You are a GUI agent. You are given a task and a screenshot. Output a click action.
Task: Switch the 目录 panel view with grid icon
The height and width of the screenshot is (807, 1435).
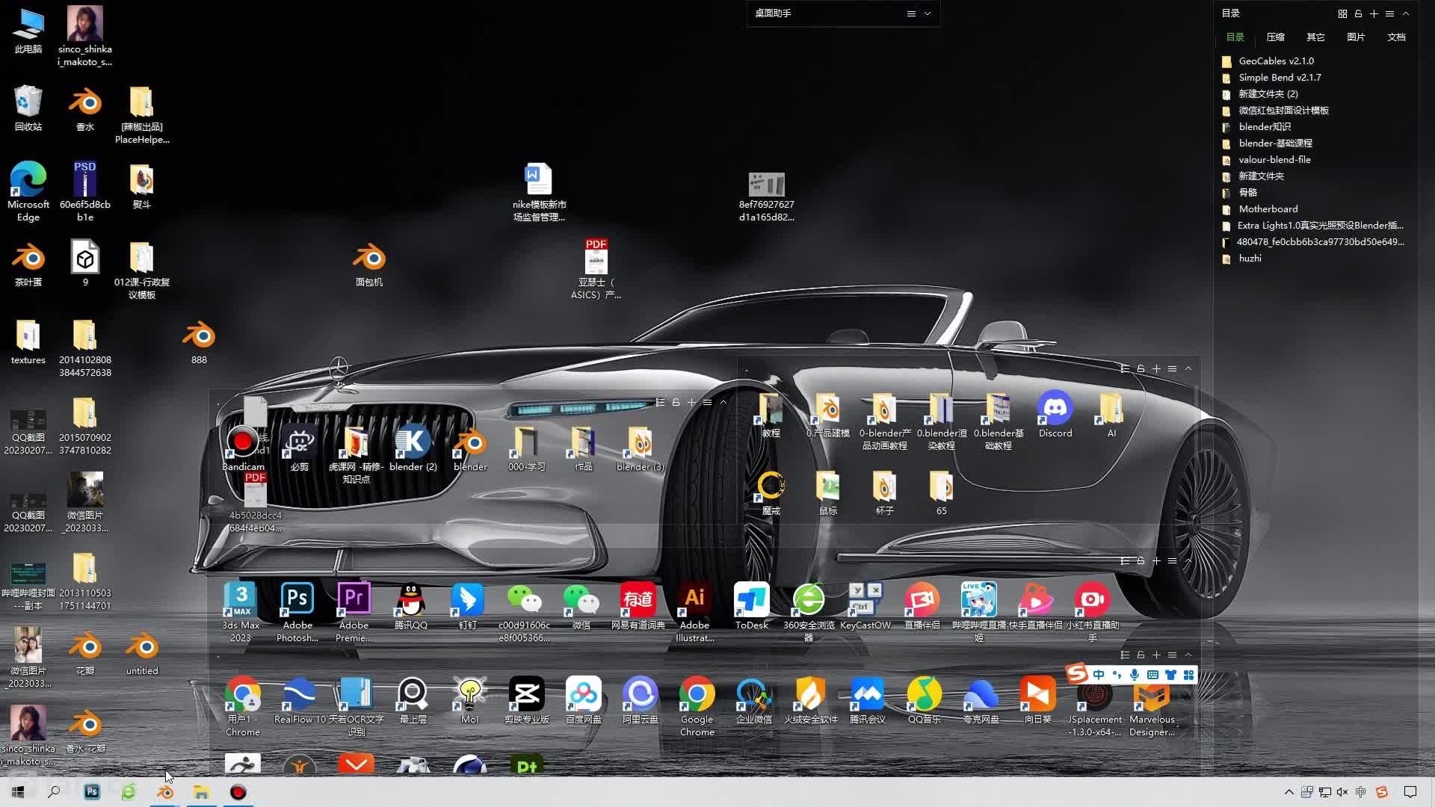[1342, 13]
